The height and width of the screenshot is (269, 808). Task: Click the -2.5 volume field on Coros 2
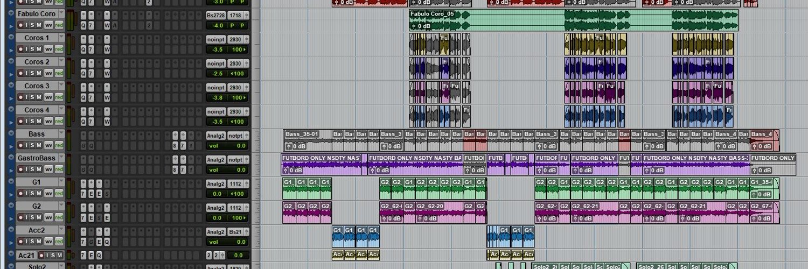217,74
